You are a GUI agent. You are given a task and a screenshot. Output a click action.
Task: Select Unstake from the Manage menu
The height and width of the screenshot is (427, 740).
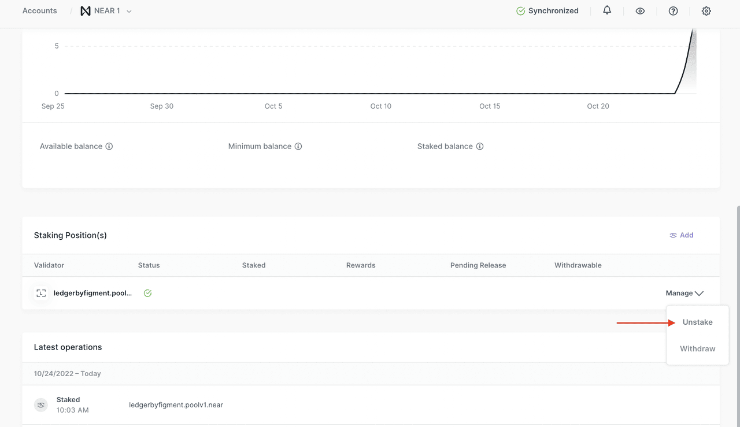(697, 322)
